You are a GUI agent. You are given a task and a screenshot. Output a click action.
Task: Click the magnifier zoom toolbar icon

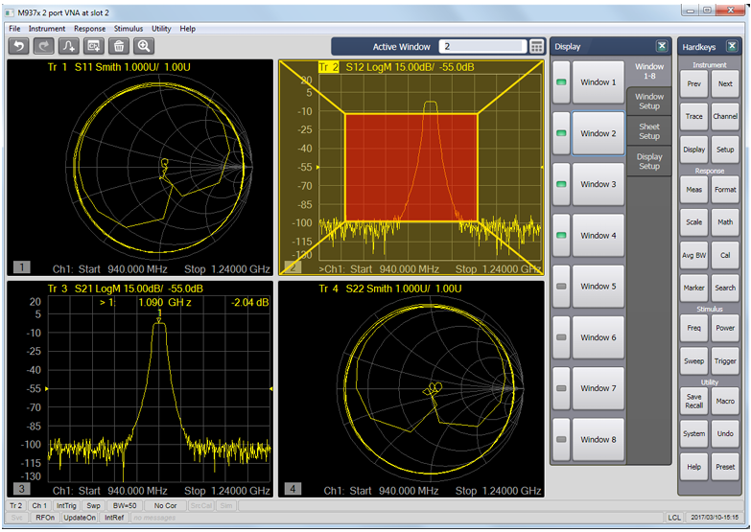143,46
